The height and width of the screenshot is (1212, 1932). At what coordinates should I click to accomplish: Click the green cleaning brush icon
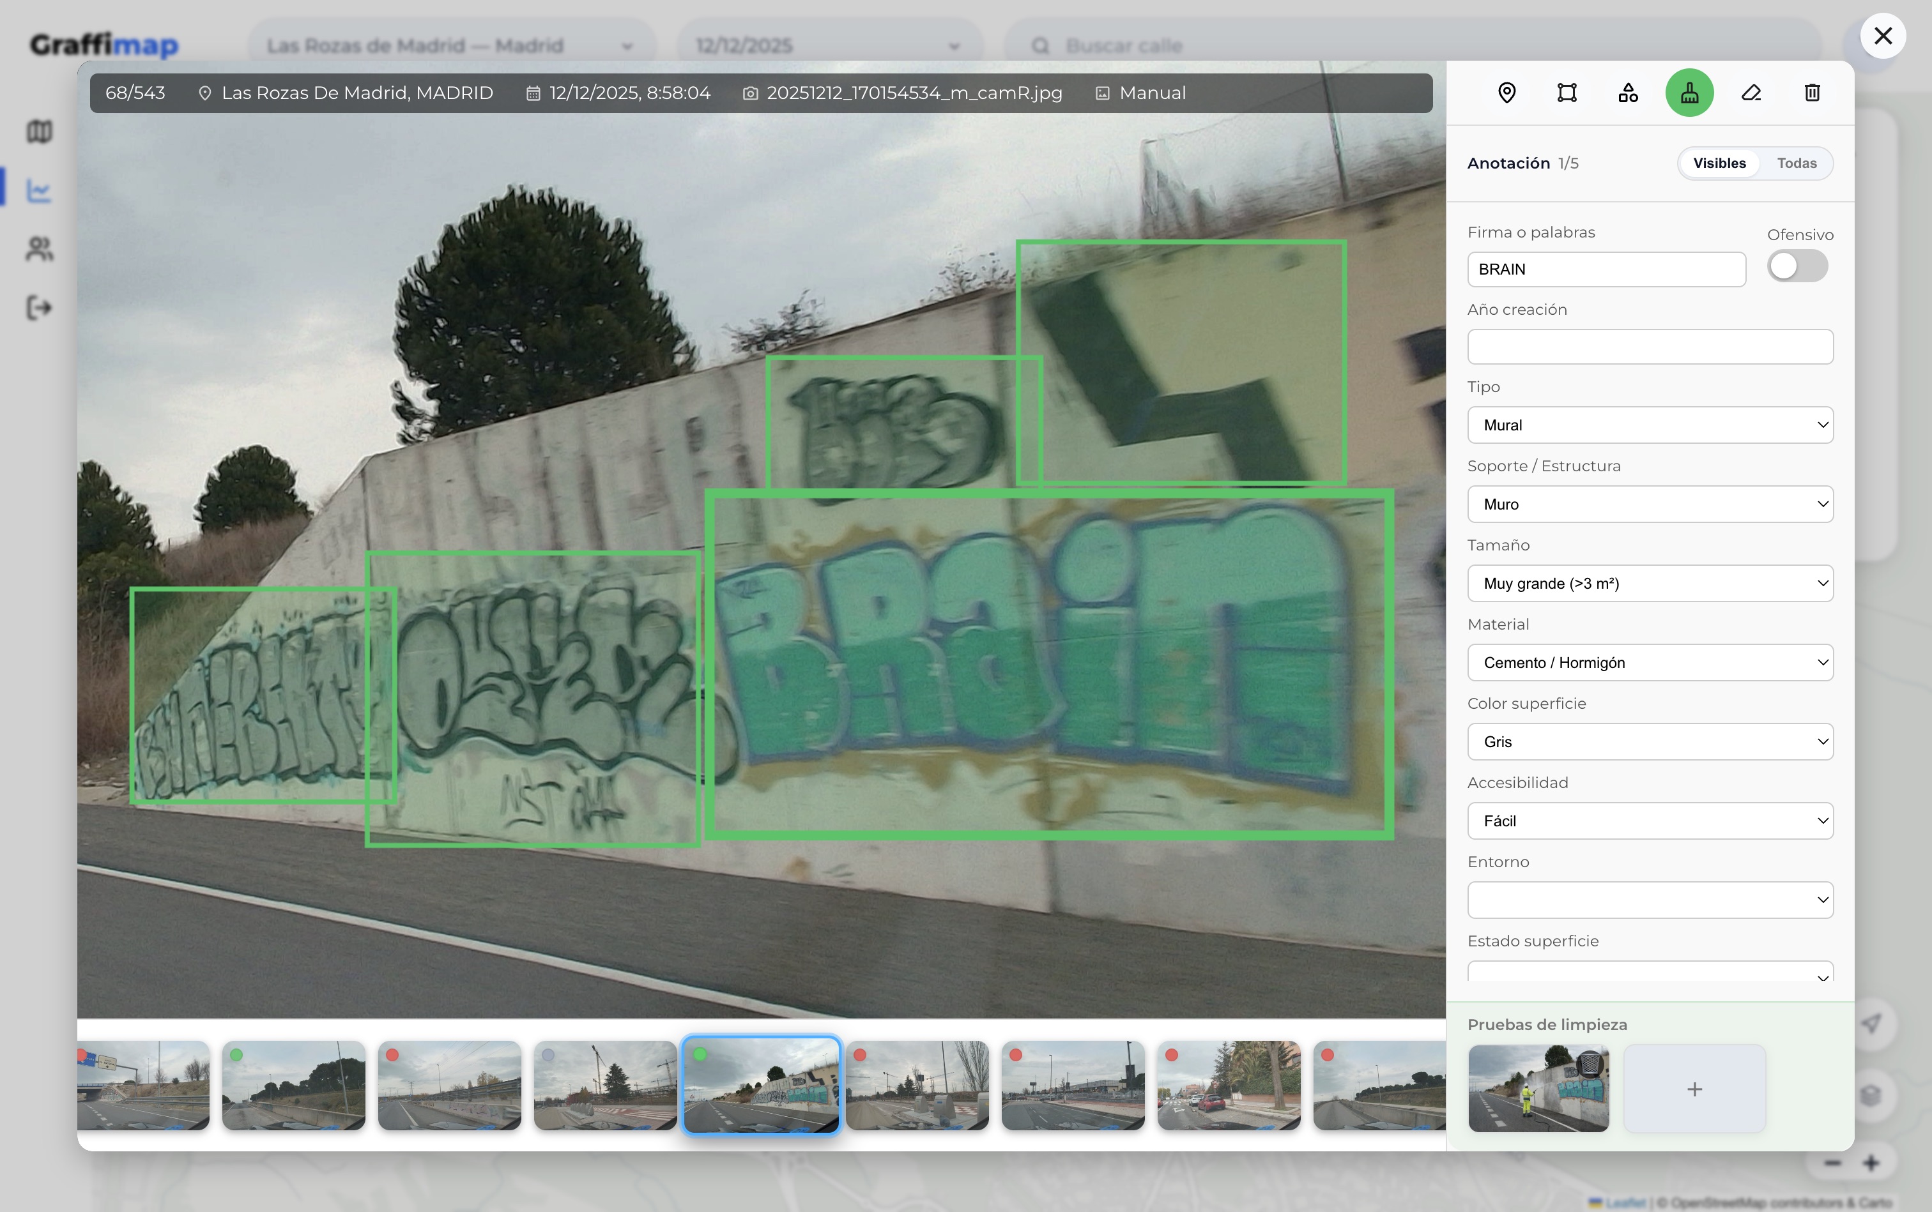(x=1689, y=93)
